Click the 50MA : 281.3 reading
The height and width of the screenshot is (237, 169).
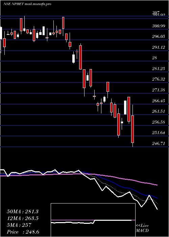pos(23,212)
